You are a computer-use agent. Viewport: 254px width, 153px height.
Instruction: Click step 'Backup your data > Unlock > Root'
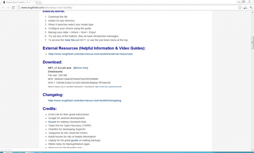[72, 32]
